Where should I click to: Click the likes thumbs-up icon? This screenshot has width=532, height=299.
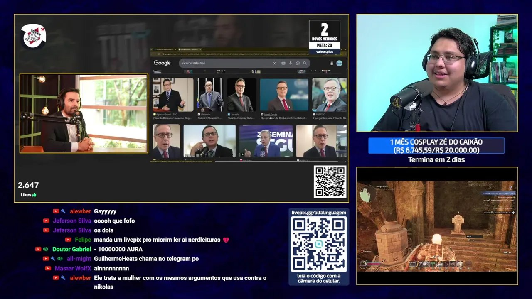pyautogui.click(x=34, y=195)
